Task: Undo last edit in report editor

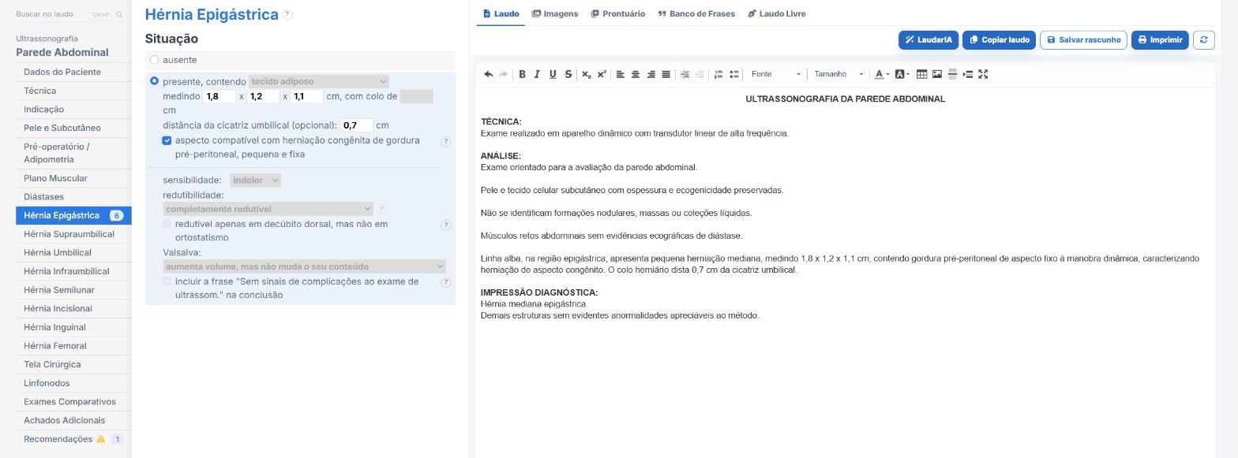Action: tap(489, 74)
